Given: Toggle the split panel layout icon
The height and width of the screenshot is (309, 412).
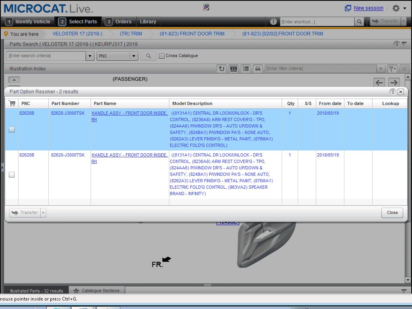Looking at the screenshot, I should pos(246,68).
